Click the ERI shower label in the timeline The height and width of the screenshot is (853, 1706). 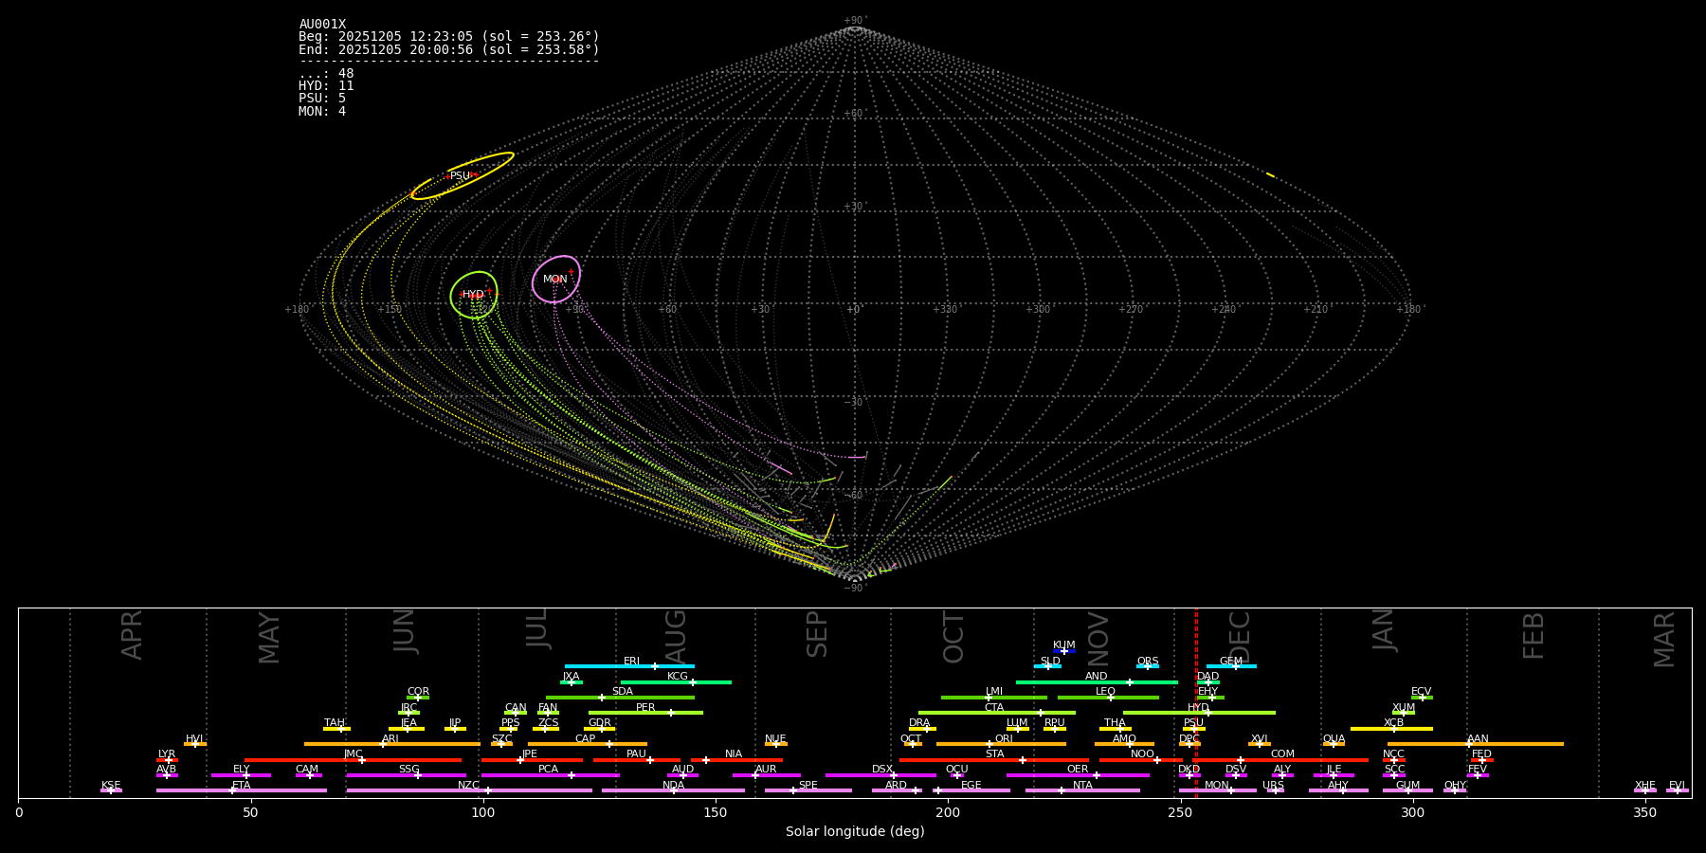tap(632, 662)
